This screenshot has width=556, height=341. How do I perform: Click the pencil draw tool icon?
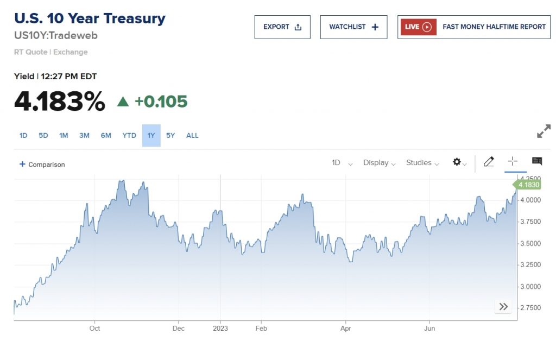pos(488,161)
